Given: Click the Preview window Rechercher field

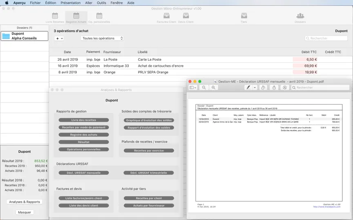Looking at the screenshot, I should tap(320, 88).
